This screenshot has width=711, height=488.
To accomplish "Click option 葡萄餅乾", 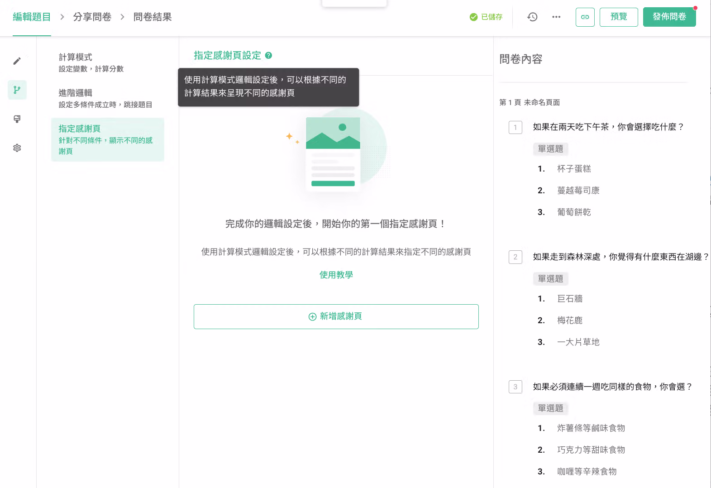I will click(574, 212).
